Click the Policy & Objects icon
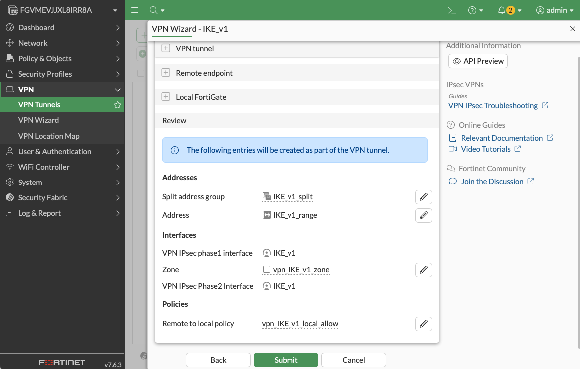 click(x=10, y=58)
